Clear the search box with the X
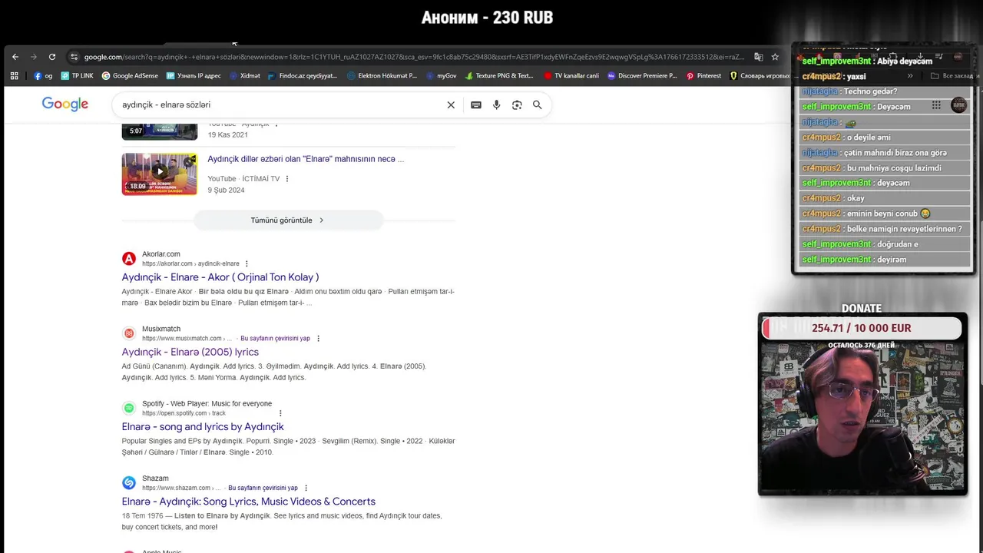Image resolution: width=983 pixels, height=553 pixels. click(451, 105)
